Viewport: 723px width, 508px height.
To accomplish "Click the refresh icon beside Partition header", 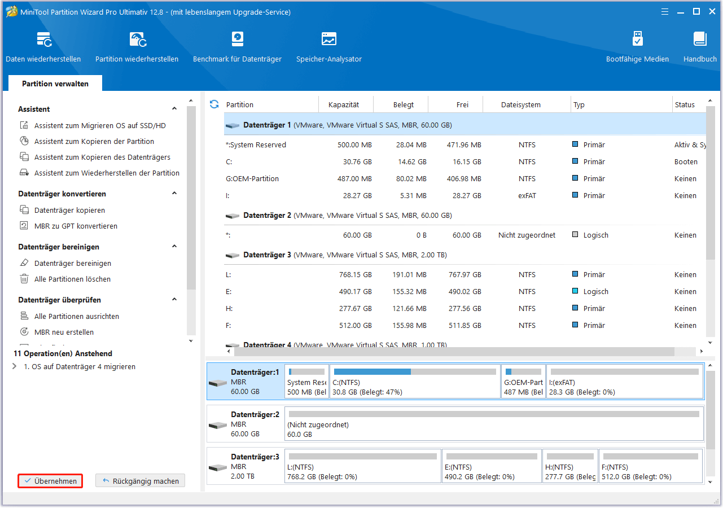I will click(x=214, y=104).
